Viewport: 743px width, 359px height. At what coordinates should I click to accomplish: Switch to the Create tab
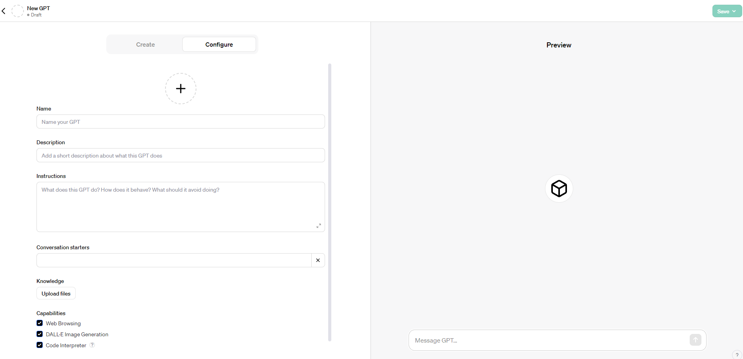[145, 45]
